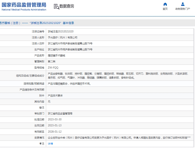The height and width of the screenshot is (148, 195).
Task: Click 产品与腹腔镜配合 intended use text
Action: pyautogui.click(x=69, y=84)
